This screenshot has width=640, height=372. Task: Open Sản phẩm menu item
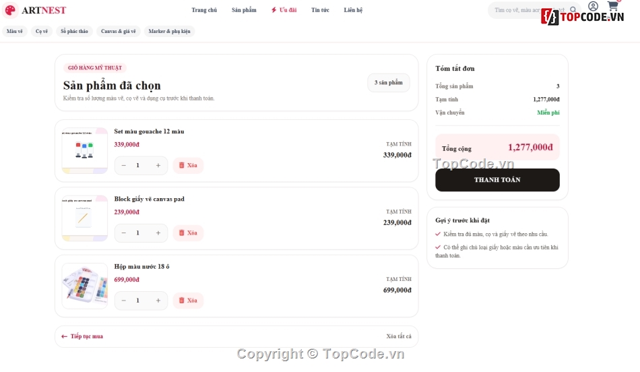(x=244, y=10)
